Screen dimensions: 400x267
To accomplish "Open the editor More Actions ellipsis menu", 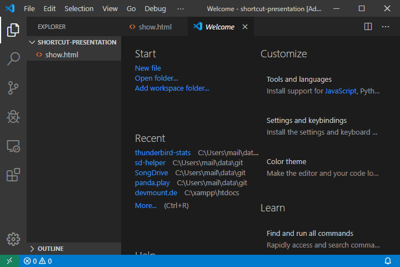I will pyautogui.click(x=386, y=27).
